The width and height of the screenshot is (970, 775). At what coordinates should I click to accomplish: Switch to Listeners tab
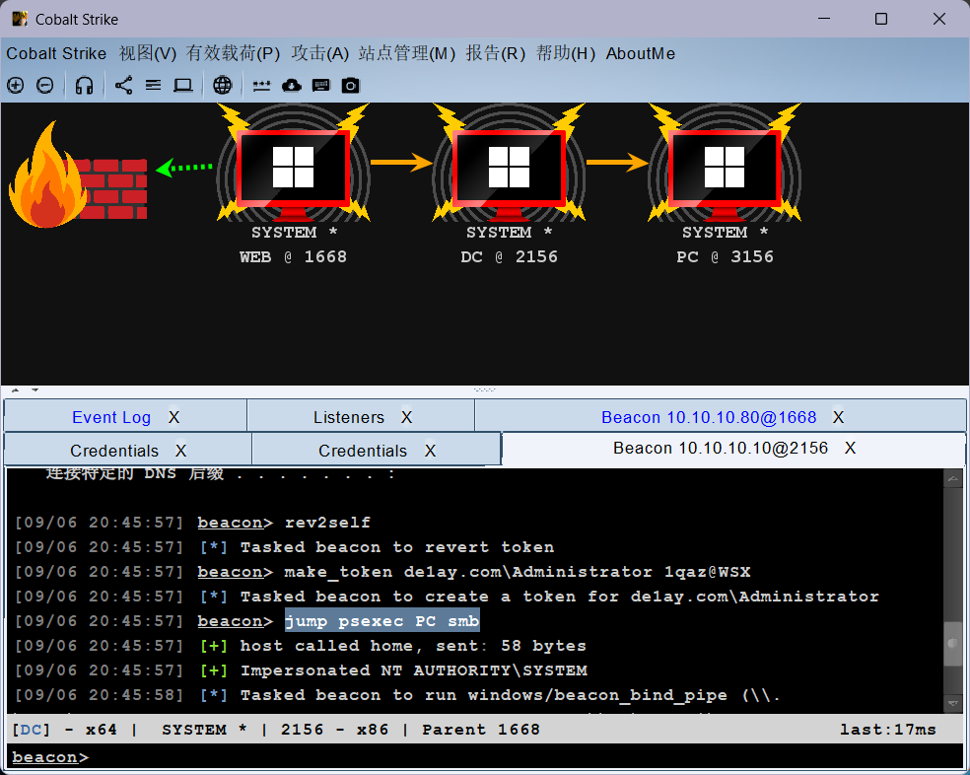pos(349,417)
